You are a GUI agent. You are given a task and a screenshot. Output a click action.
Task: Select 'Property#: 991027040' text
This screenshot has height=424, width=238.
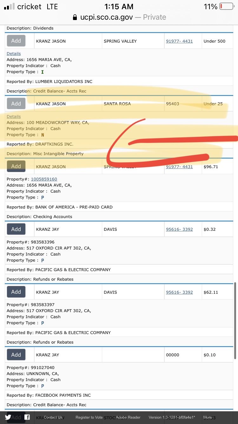pyautogui.click(x=30, y=367)
